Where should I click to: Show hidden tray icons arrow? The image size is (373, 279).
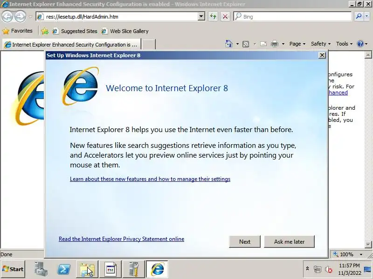(307, 269)
